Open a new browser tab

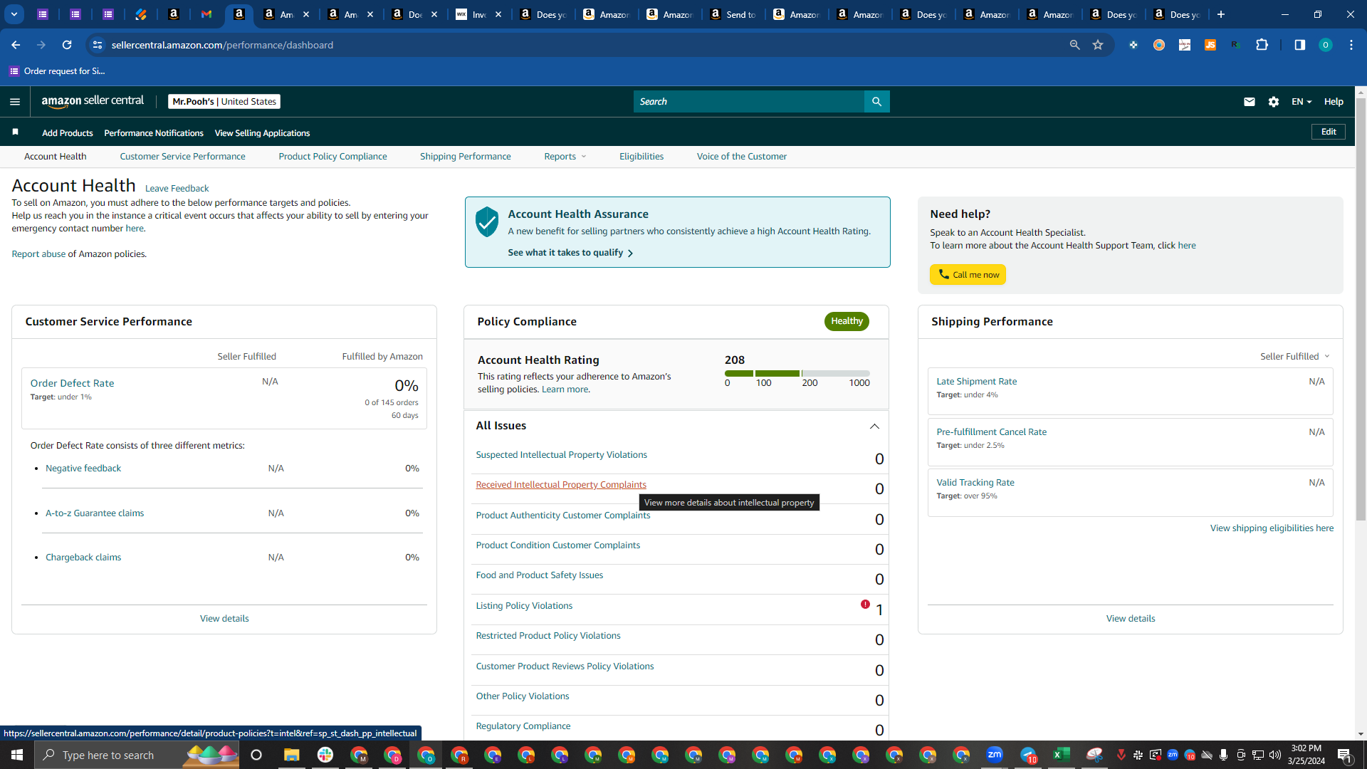[x=1221, y=14]
